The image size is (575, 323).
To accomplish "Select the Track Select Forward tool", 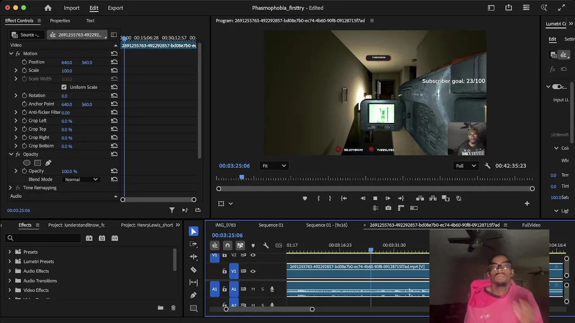I will tap(194, 244).
